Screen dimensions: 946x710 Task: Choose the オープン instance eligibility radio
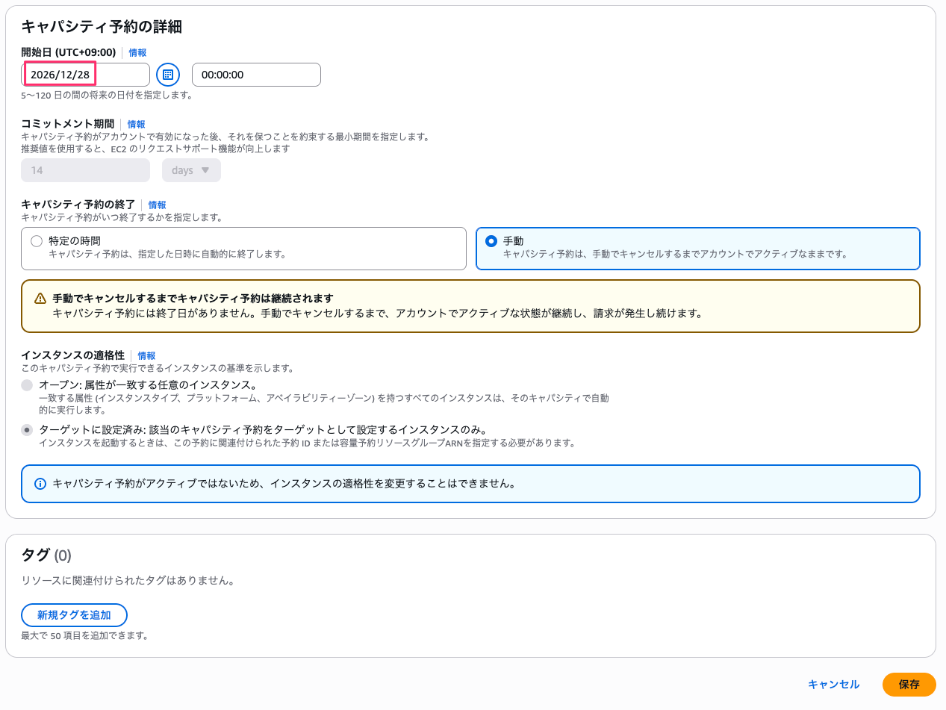[27, 385]
